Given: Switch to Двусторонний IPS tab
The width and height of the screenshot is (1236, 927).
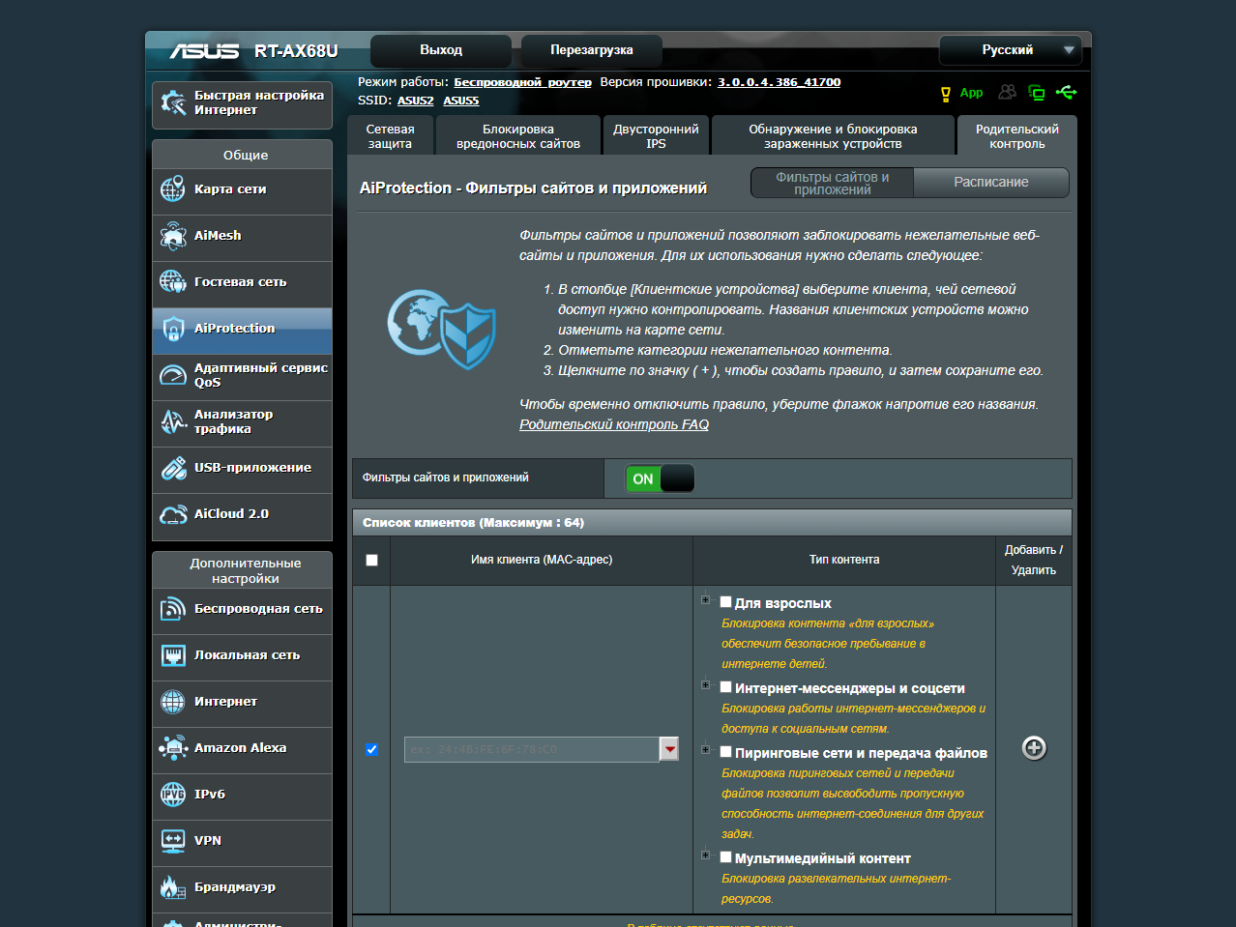Looking at the screenshot, I should click(x=657, y=136).
